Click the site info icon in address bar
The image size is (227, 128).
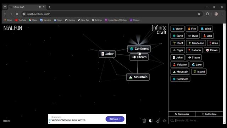tap(24, 14)
